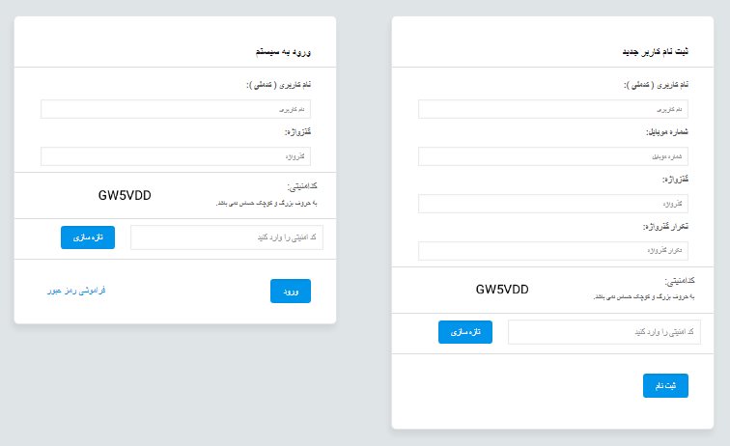Click the شماره موبایل label in registration form
The width and height of the screenshot is (730, 446).
pos(667,132)
